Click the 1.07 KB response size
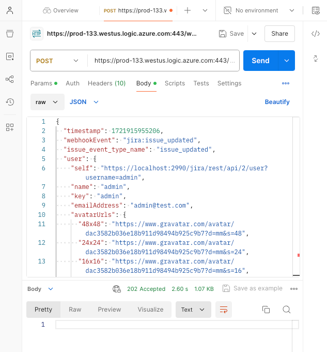The image size is (327, 352). (204, 289)
